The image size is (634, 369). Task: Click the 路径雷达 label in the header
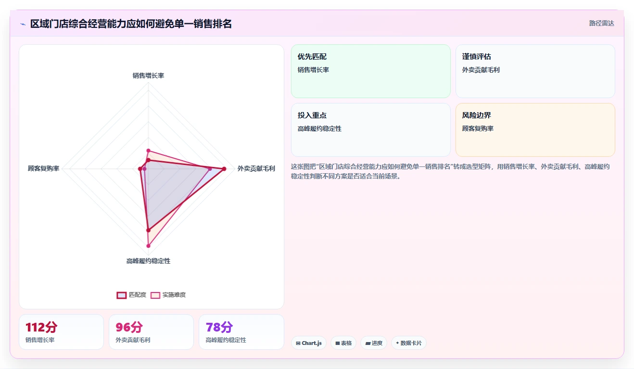click(x=602, y=23)
